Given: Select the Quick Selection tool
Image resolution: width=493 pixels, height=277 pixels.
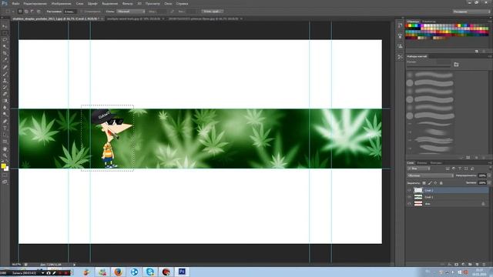Looking at the screenshot, I should (x=5, y=46).
